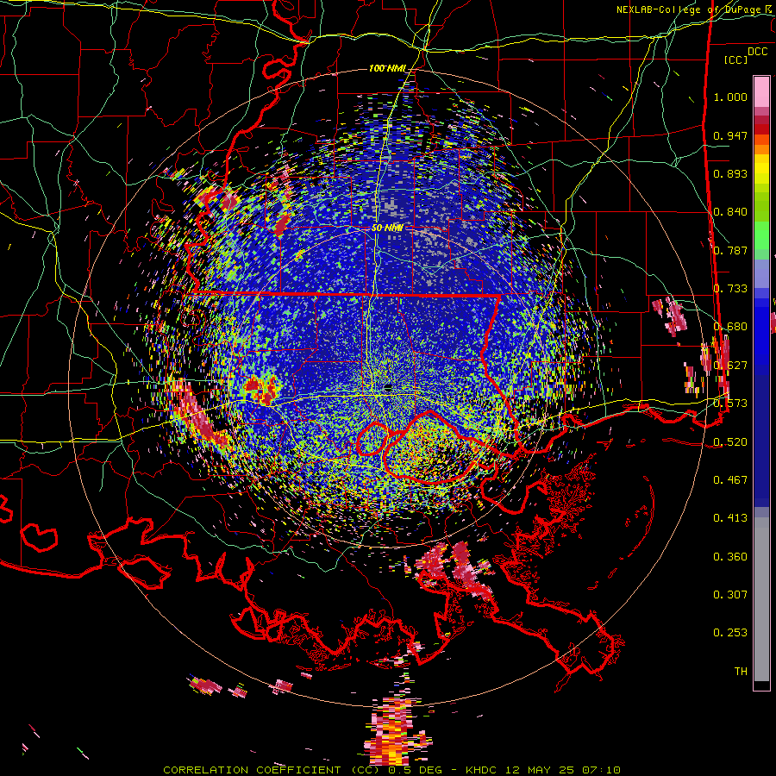This screenshot has width=776, height=776.
Task: Click the 1.000 value on color scale
Action: click(730, 97)
